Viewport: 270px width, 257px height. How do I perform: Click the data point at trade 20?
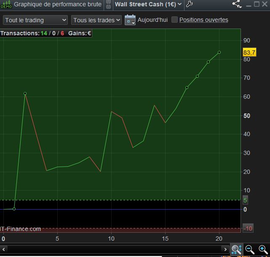tap(219, 52)
